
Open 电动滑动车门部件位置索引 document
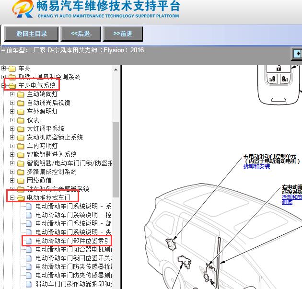72,241
